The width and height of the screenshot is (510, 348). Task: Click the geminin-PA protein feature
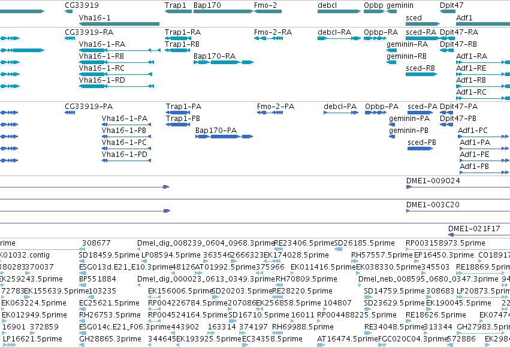pos(392,125)
